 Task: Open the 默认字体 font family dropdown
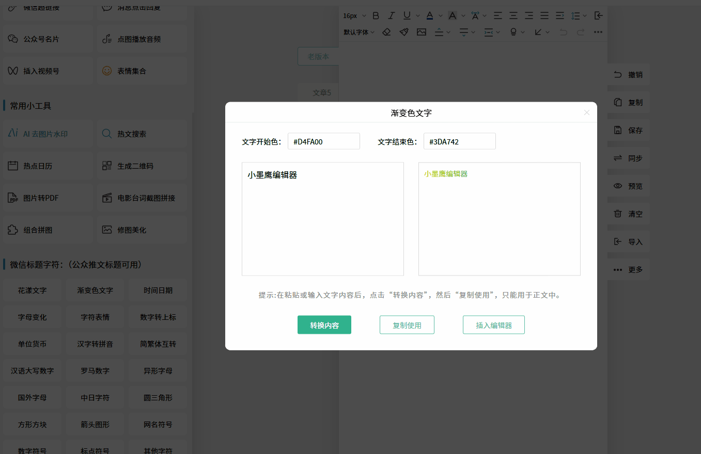(359, 32)
